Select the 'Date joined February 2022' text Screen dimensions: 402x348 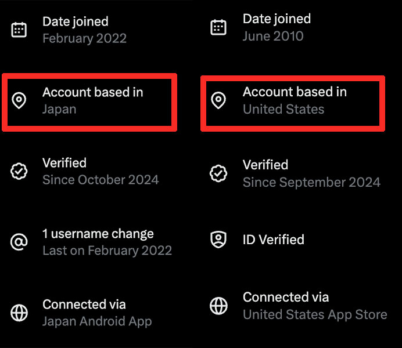tap(84, 30)
